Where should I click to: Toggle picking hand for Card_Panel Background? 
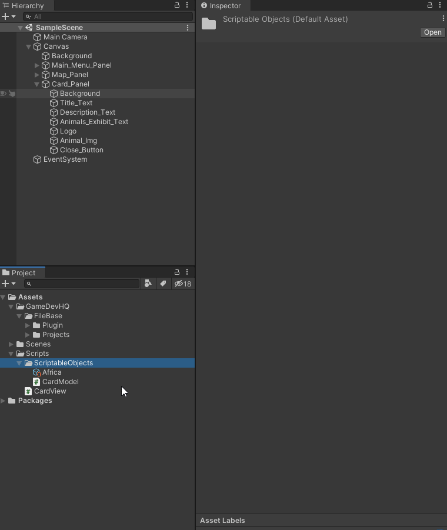pyautogui.click(x=12, y=94)
